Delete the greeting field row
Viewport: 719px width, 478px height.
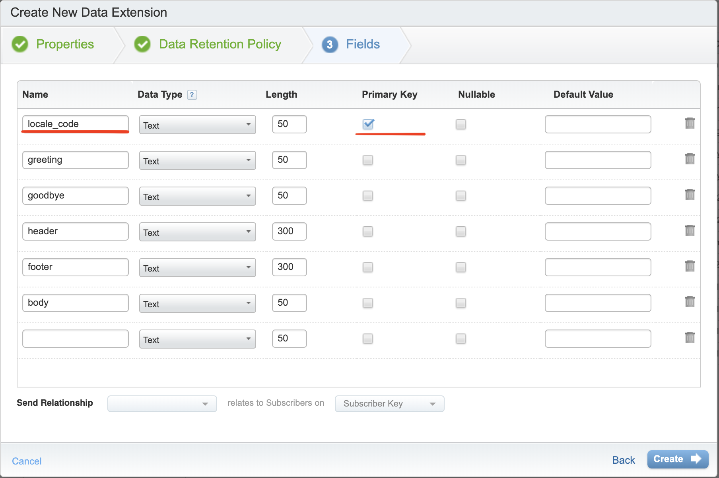[690, 159]
